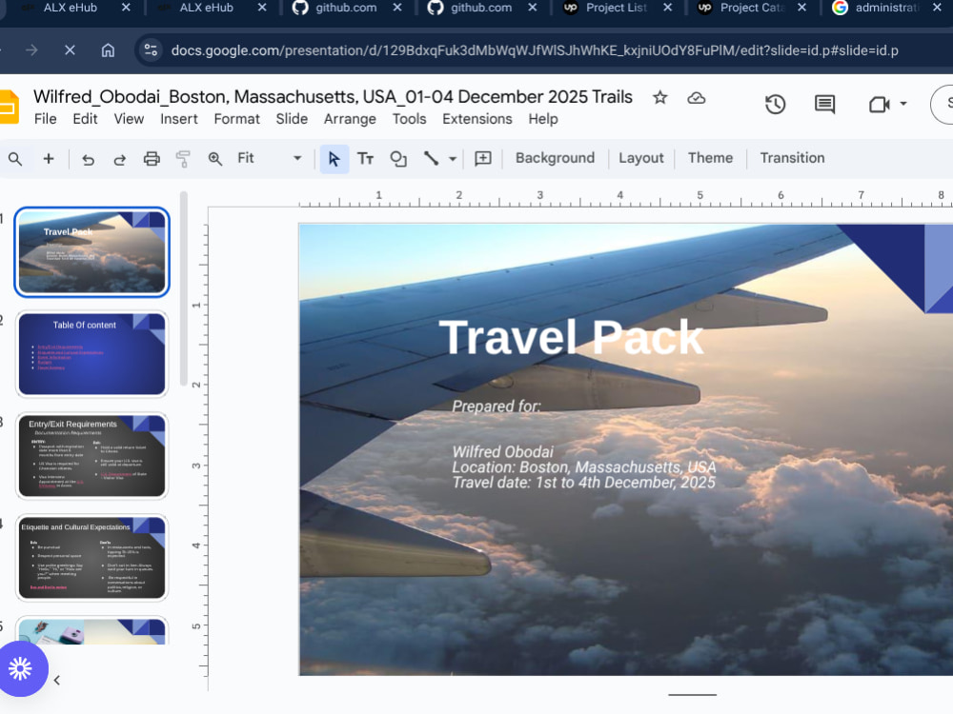Select Table Of content slide thumbnail

click(91, 354)
